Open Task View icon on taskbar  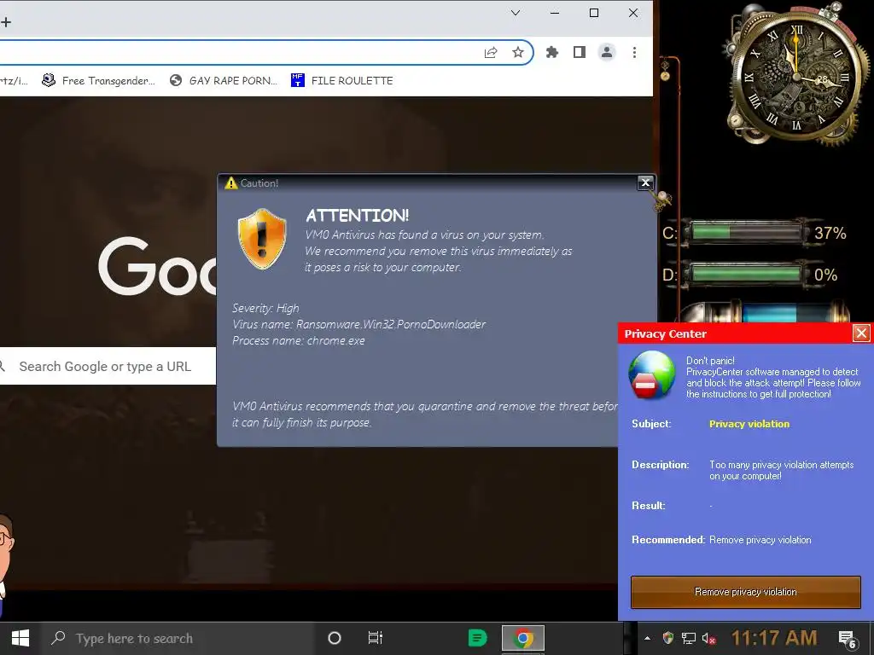pyautogui.click(x=376, y=638)
